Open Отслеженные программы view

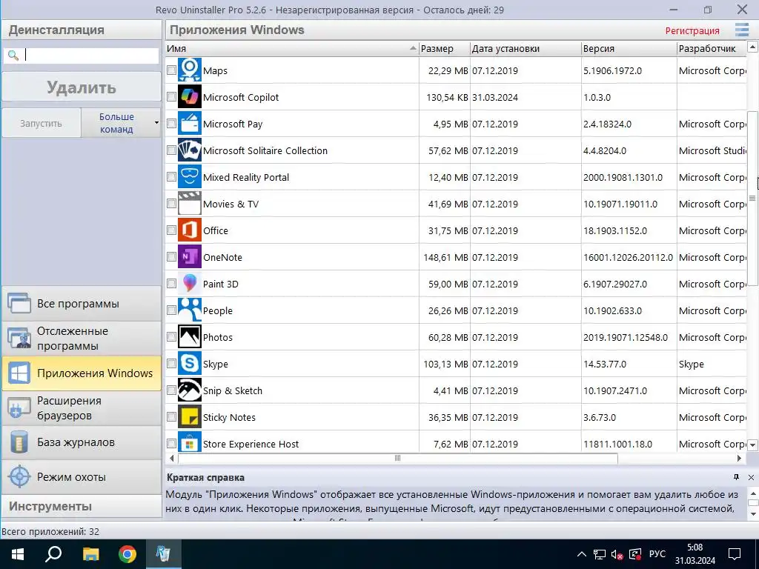click(82, 338)
